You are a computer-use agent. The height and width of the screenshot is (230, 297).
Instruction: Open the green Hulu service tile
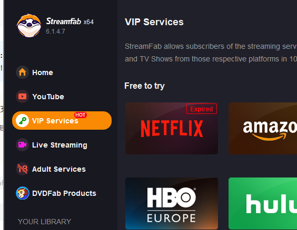[x=263, y=204]
